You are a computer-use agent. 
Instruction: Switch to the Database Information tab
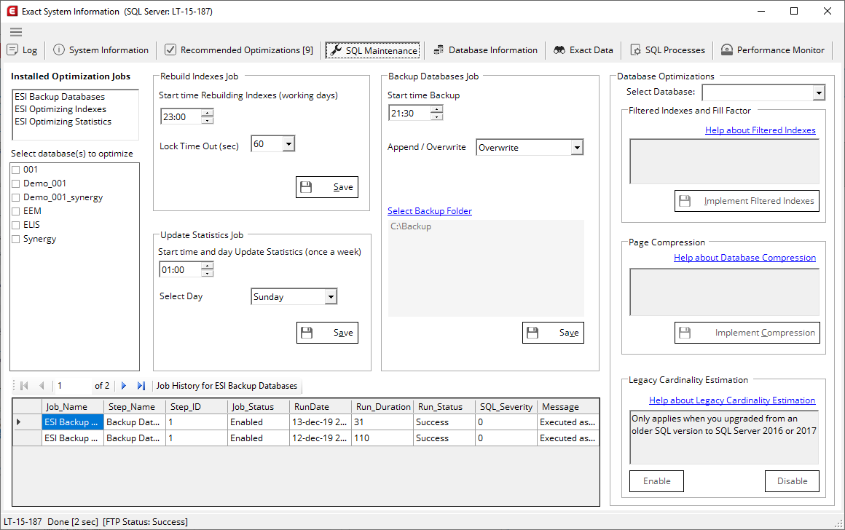point(485,50)
